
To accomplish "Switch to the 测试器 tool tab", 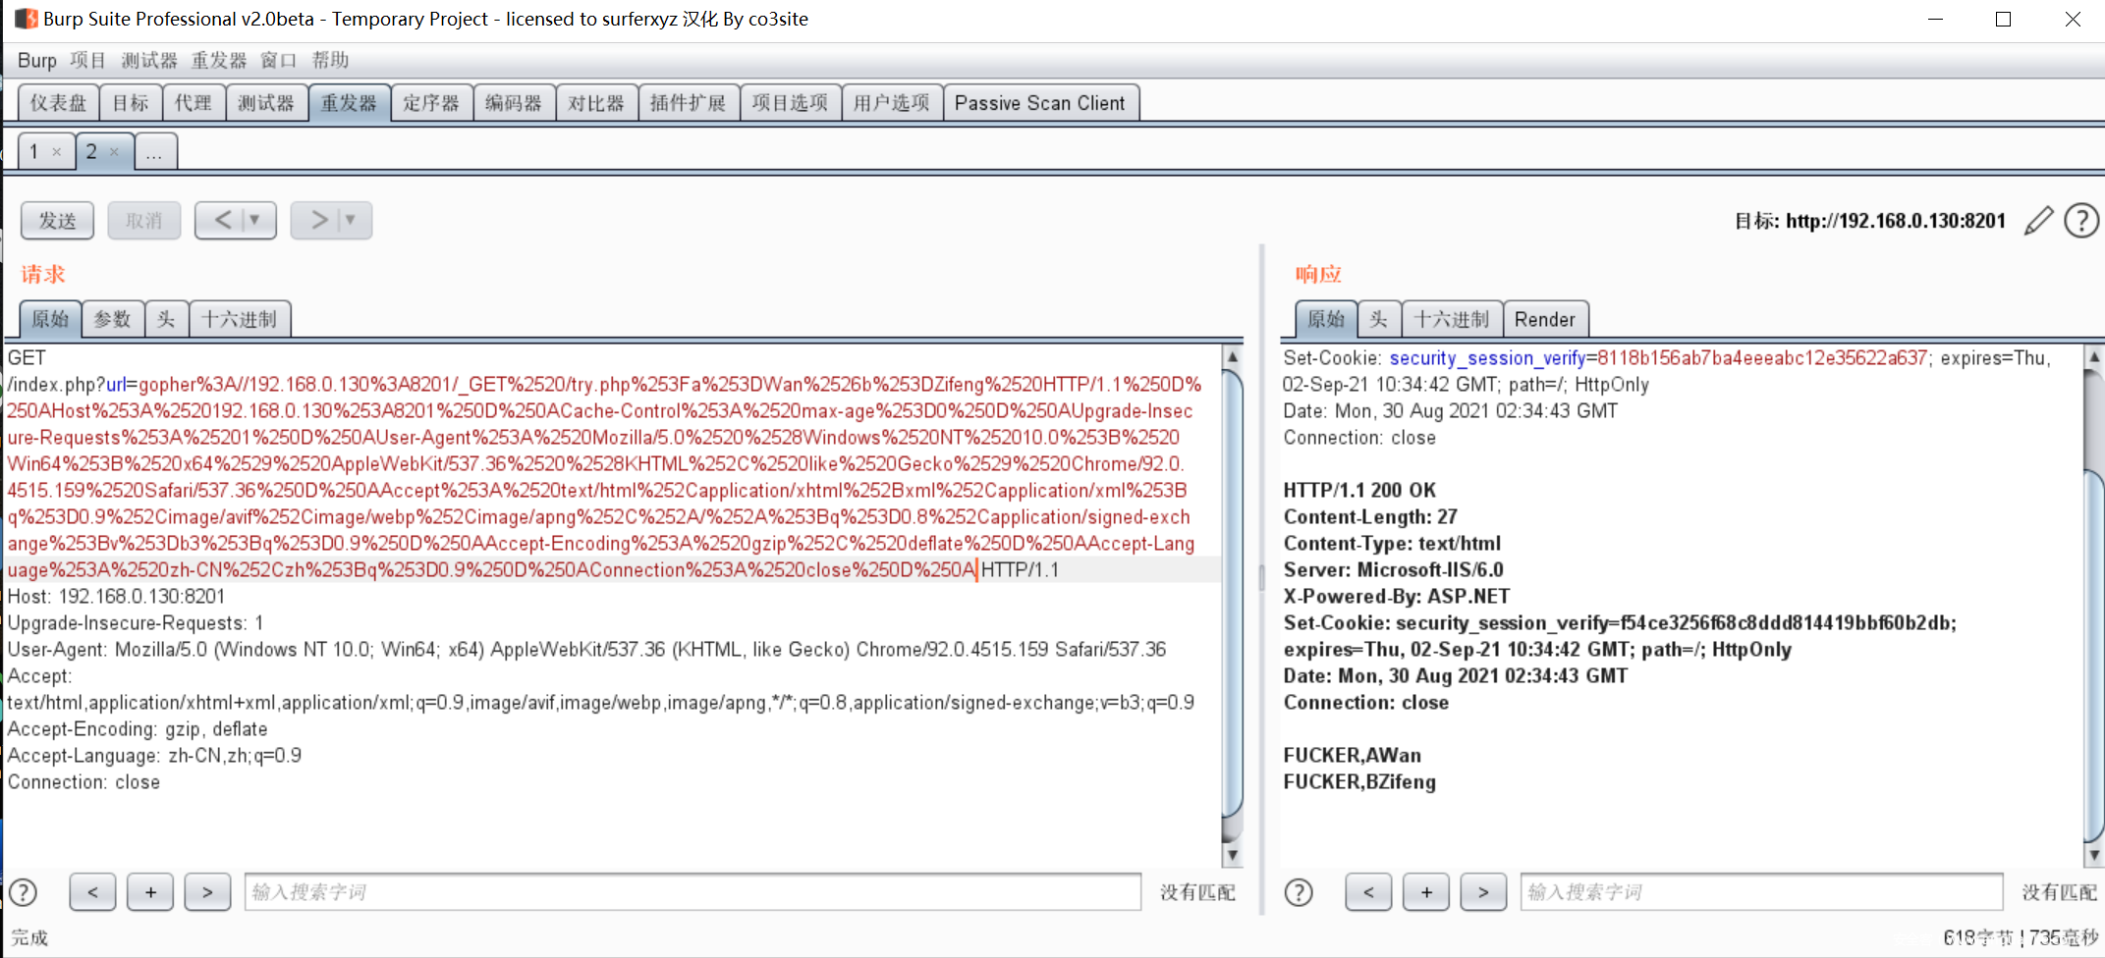I will (x=266, y=103).
